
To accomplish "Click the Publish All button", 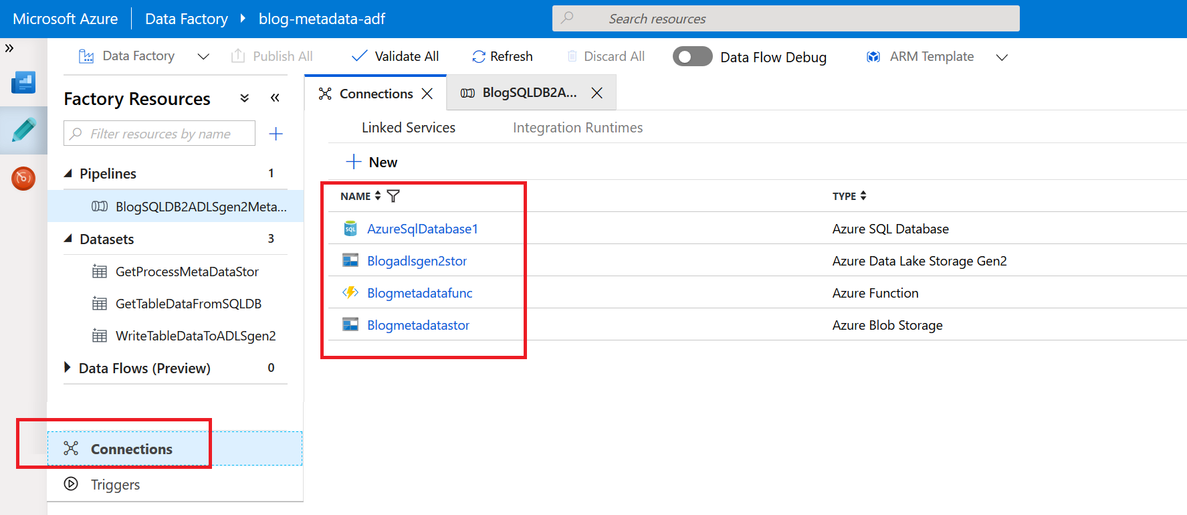I will pyautogui.click(x=272, y=56).
